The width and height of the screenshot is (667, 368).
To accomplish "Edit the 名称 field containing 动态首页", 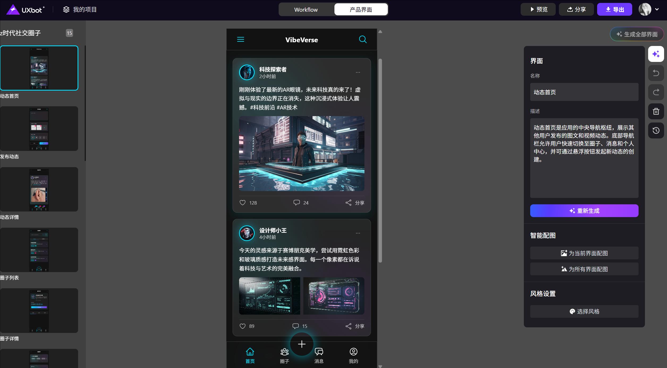I will click(584, 92).
